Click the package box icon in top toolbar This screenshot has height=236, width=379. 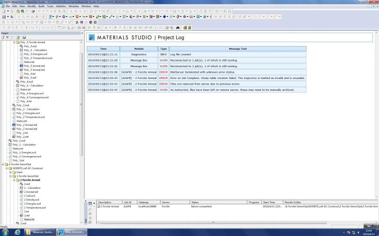pos(33,11)
